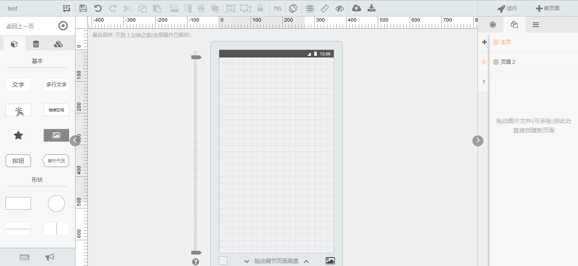The height and width of the screenshot is (266, 578).
Task: Click the scissors Cut icon
Action: pyautogui.click(x=127, y=8)
